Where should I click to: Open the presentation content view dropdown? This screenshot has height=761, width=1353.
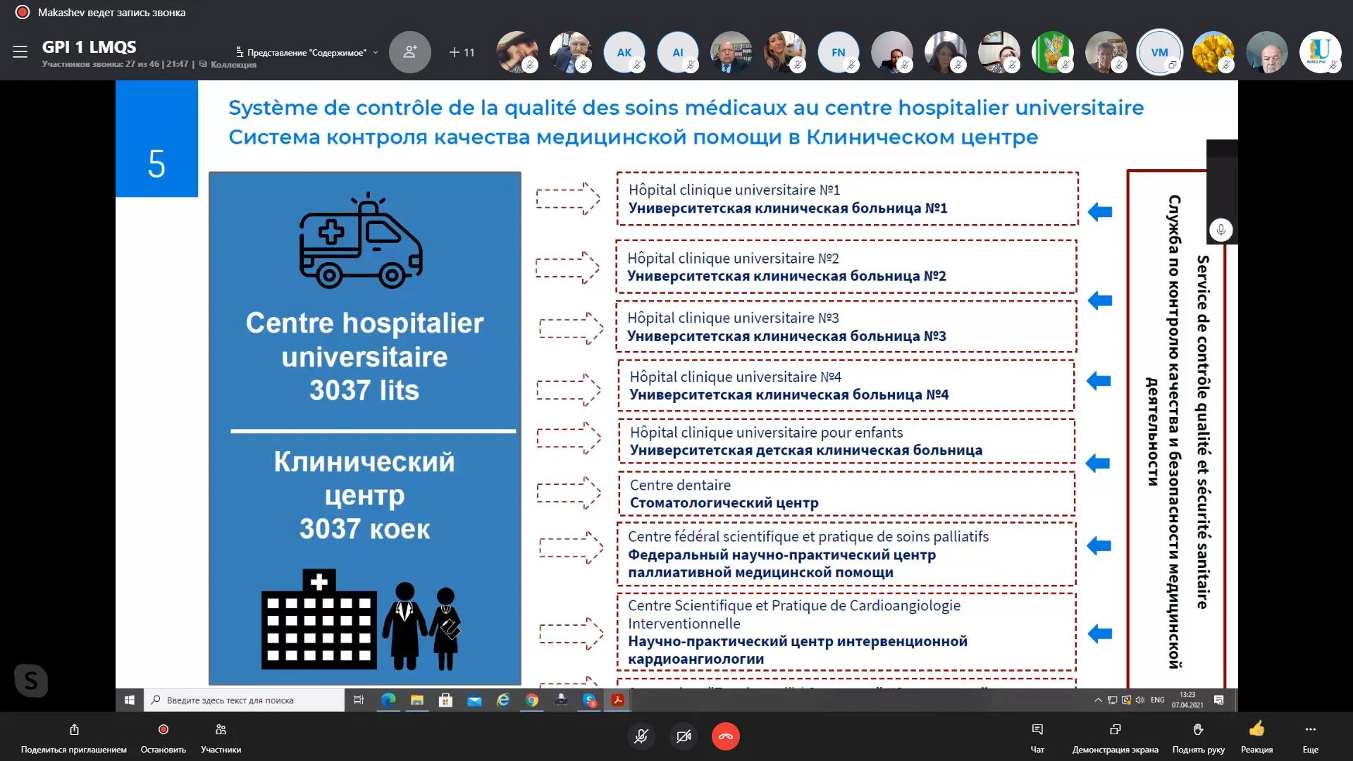coord(307,52)
